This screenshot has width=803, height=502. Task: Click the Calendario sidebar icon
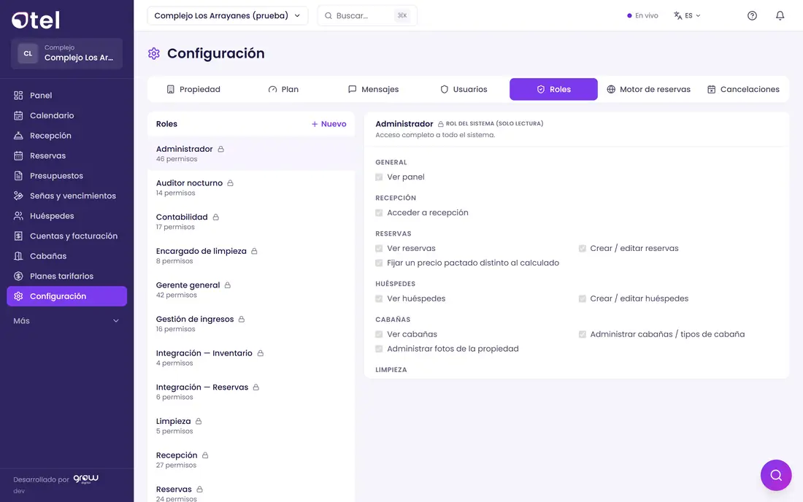tap(18, 115)
